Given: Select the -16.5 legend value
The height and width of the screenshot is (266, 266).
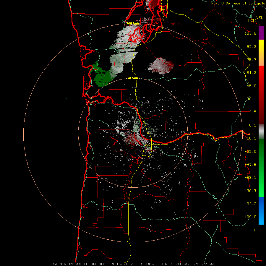Looking at the screenshot, I should (x=250, y=138).
